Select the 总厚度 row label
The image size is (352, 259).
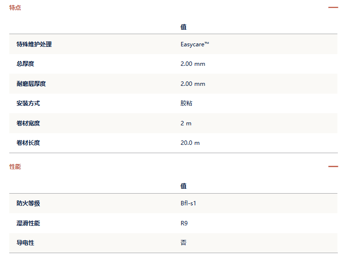(25, 64)
